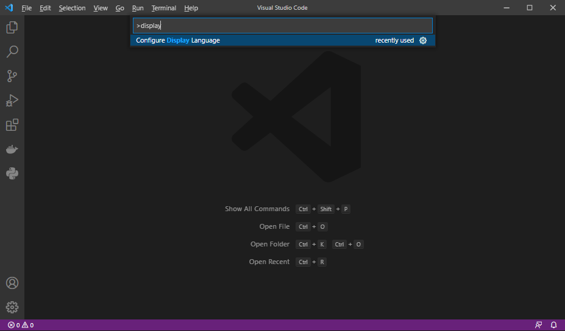Open the Help menu
The height and width of the screenshot is (331, 565).
(191, 8)
